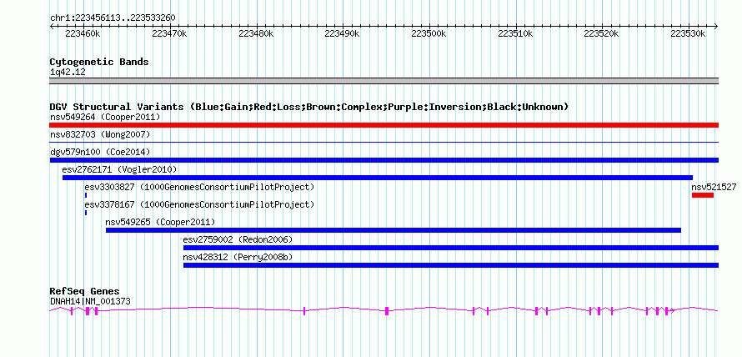
Task: Click the 223520k ruler tick label
Action: click(602, 33)
